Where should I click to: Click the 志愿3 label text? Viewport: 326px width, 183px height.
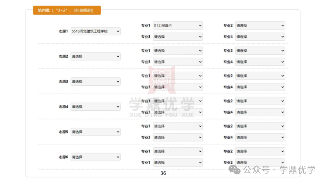63,81
